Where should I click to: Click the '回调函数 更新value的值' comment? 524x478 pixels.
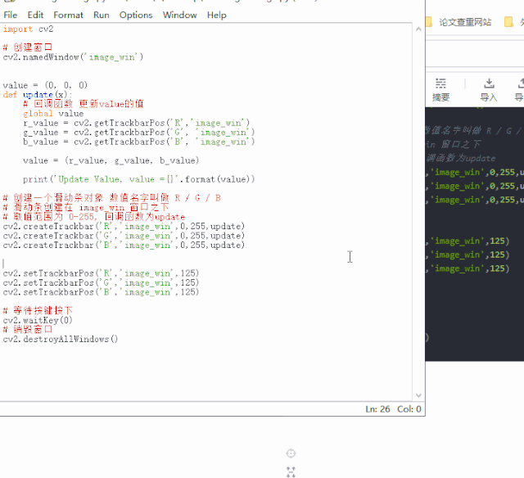coord(84,104)
